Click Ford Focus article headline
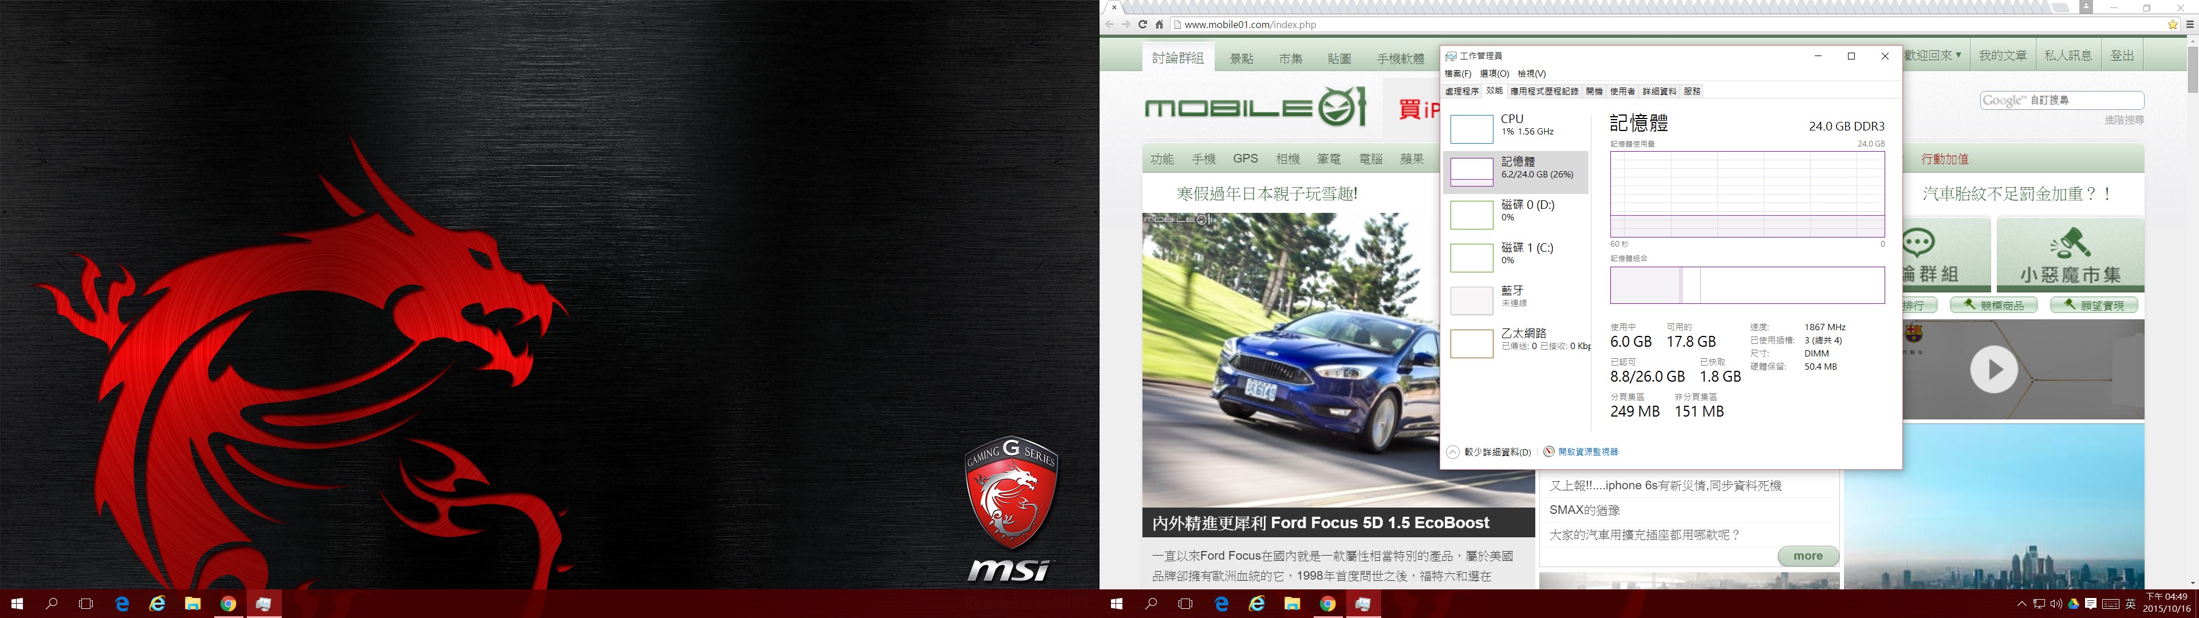Viewport: 2199px width, 618px height. coord(1321,523)
